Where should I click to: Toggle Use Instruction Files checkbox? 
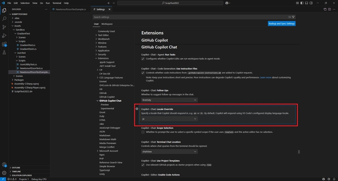click(143, 73)
